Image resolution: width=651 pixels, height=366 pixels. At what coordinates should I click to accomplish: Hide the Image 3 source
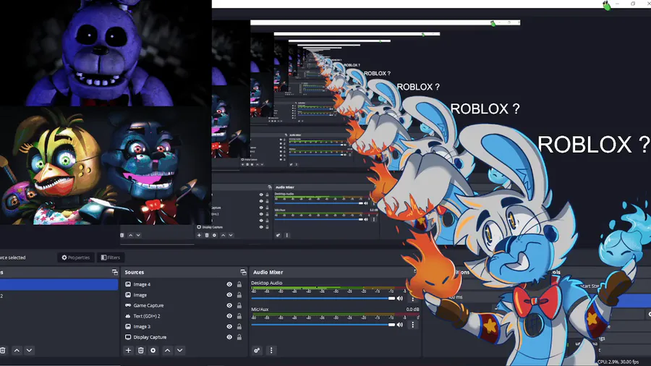229,326
